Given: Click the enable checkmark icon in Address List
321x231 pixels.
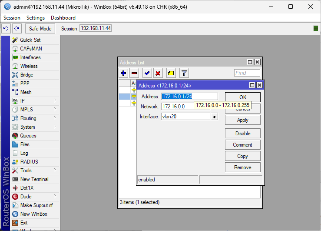Looking at the screenshot, I should pyautogui.click(x=147, y=73).
